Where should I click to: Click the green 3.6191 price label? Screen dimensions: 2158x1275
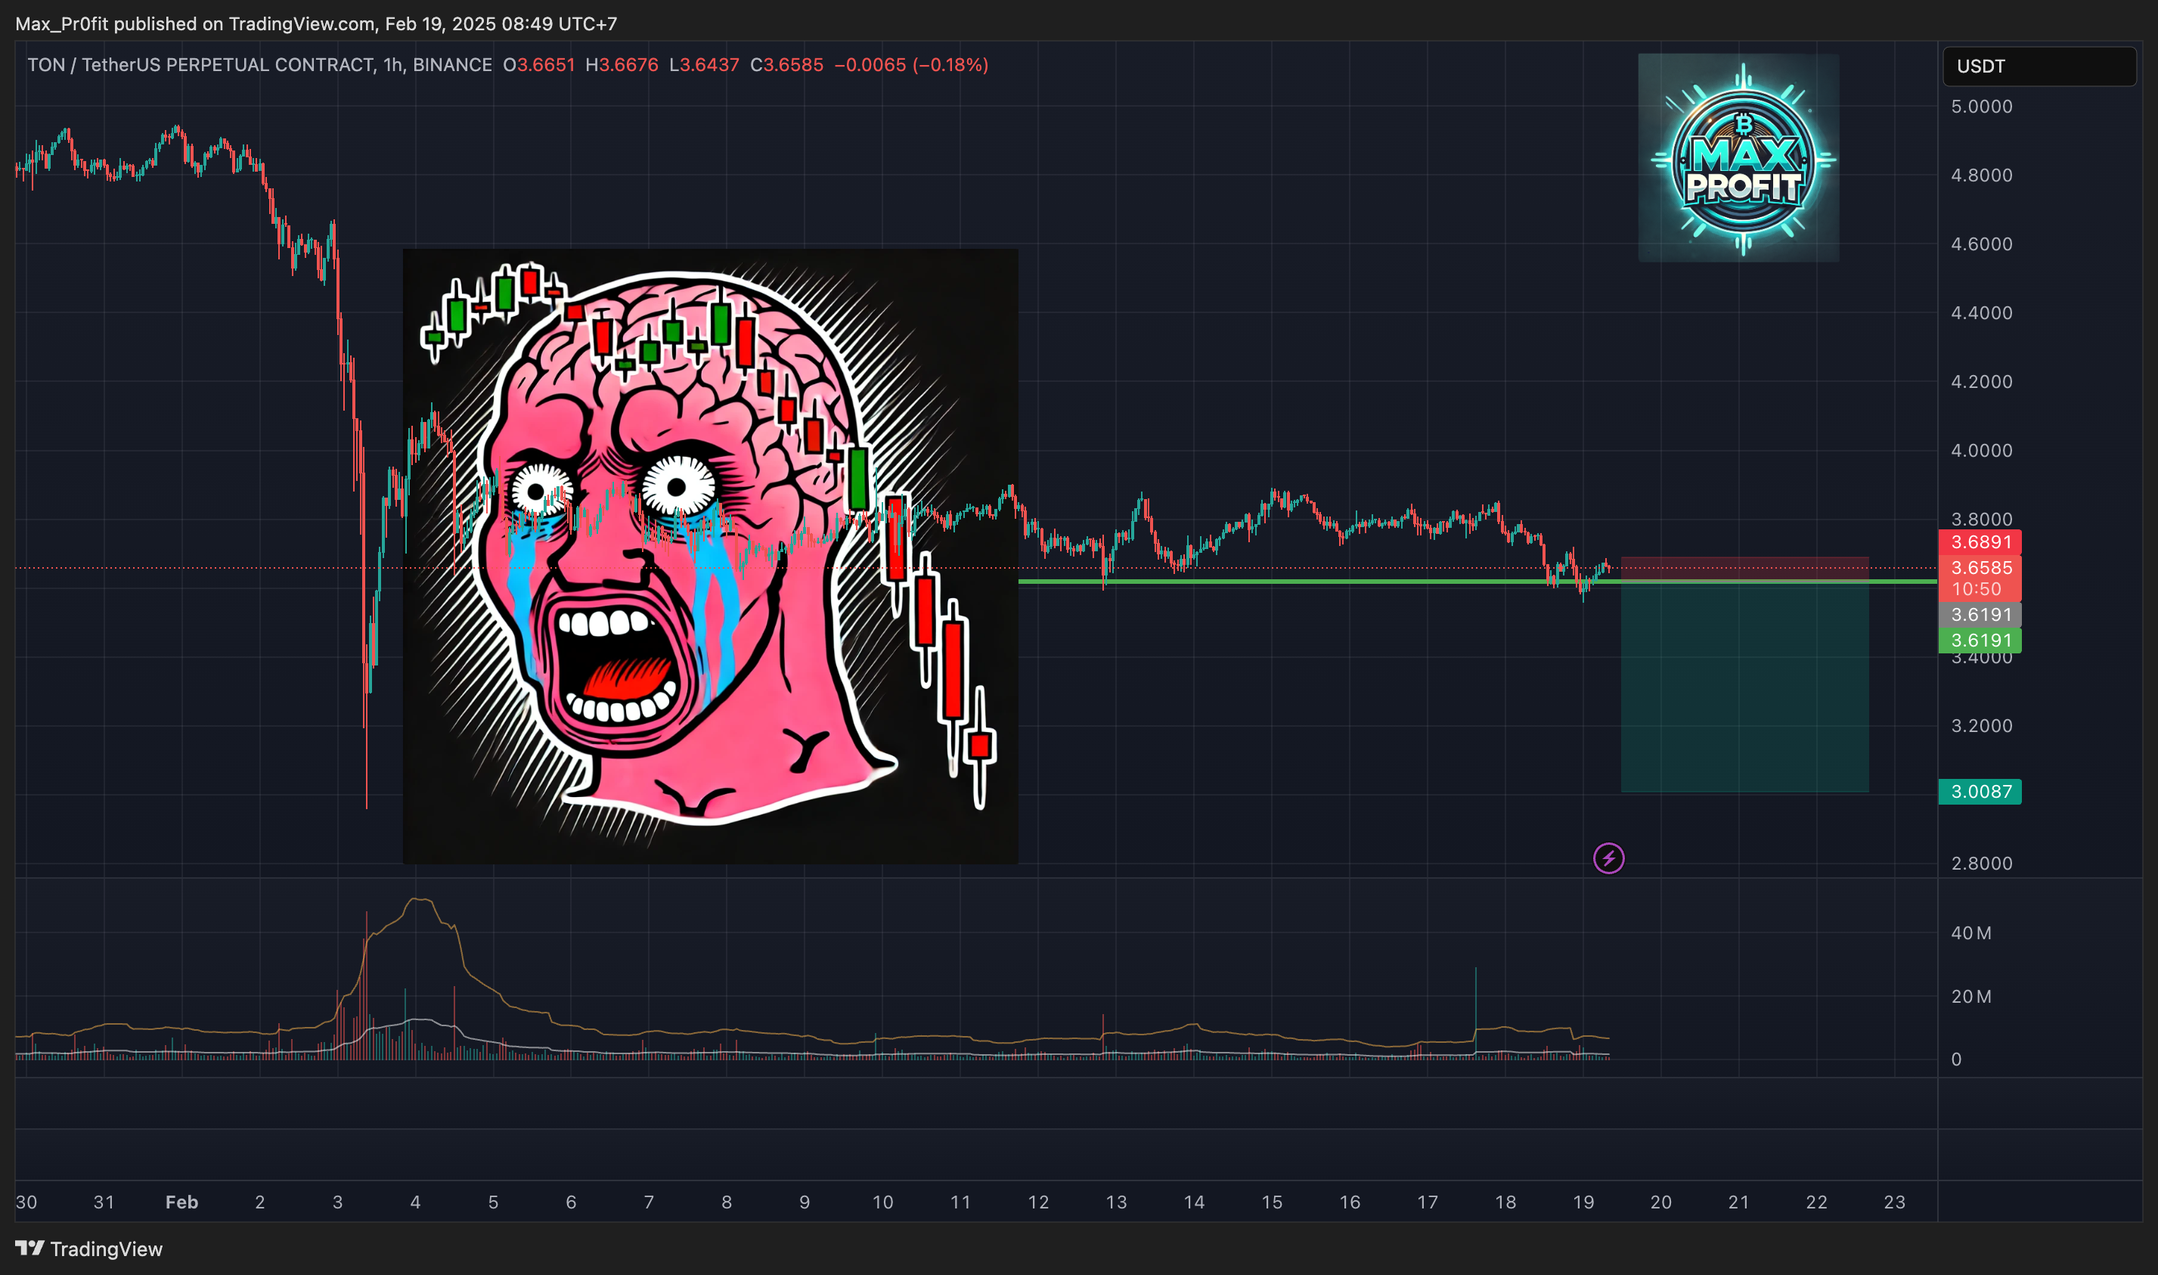pos(1980,640)
